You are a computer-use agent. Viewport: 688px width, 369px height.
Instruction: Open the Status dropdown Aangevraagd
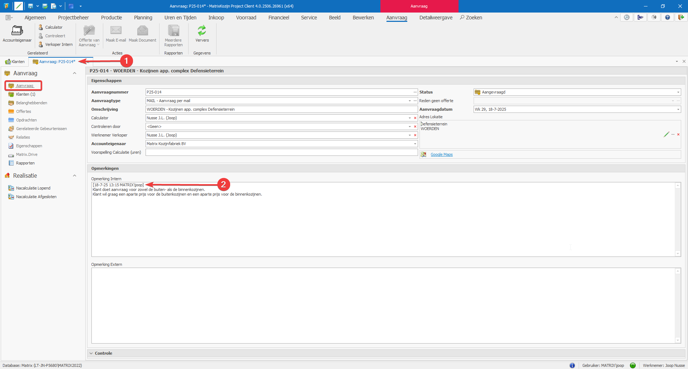click(678, 92)
